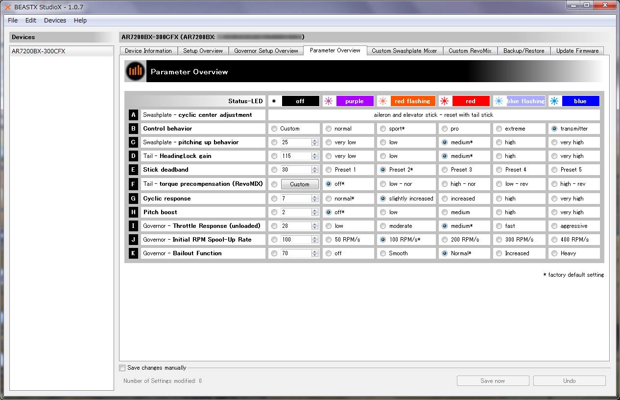Switch to the Governor Setup Overview tab
Viewport: 620px width, 400px height.
[266, 51]
